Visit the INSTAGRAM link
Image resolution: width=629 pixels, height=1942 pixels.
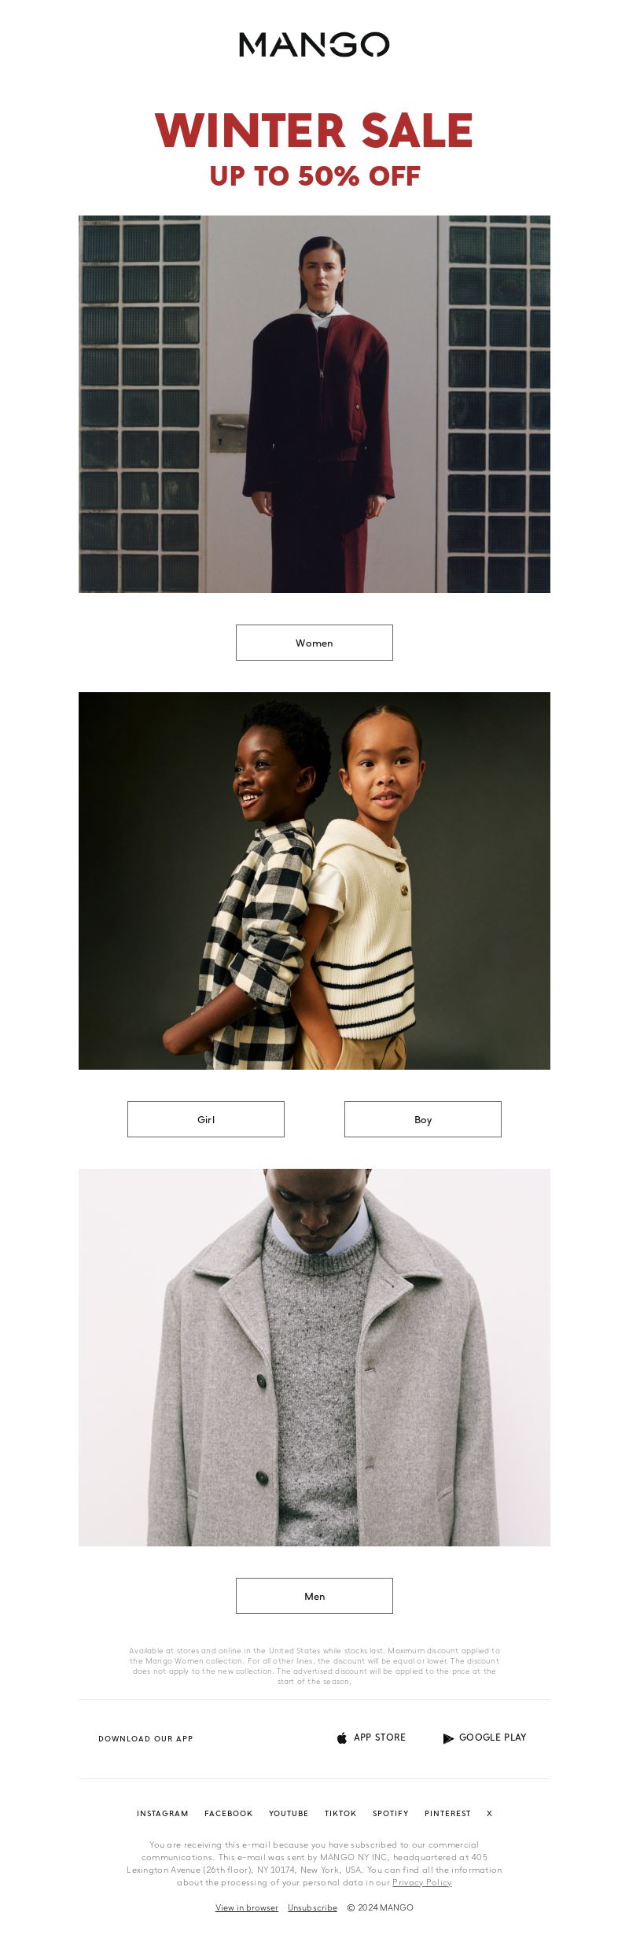tap(163, 1814)
